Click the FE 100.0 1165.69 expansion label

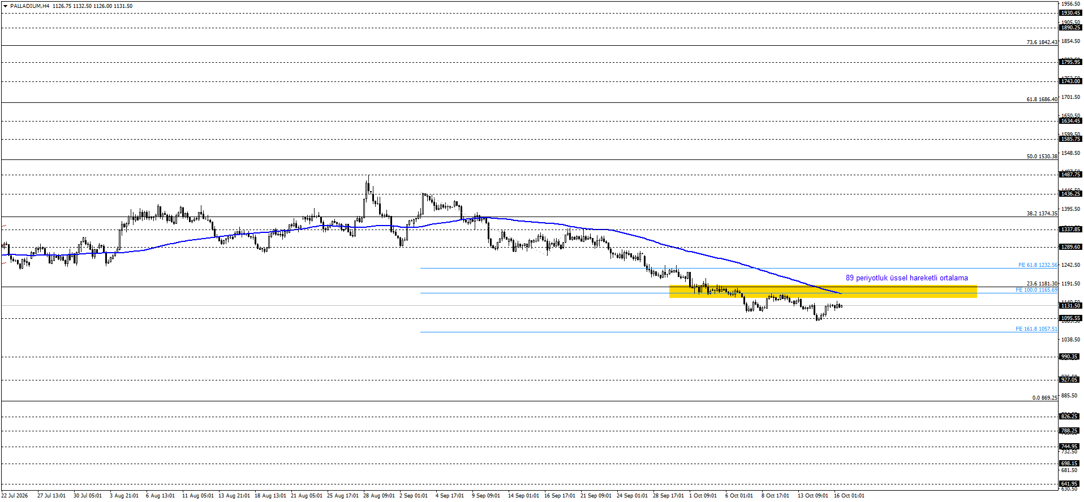tap(1036, 290)
